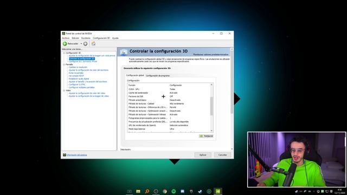Collapse the Configuración 3D tree node
The height and width of the screenshot is (195, 347).
[x=64, y=53]
